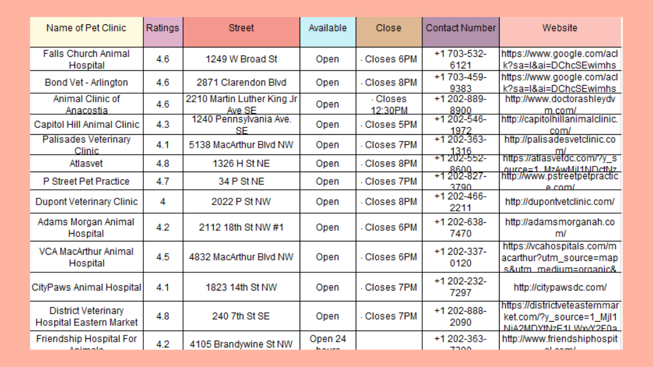
Task: Click the "Bond Vet - Arlington" name cell
Action: coord(87,82)
